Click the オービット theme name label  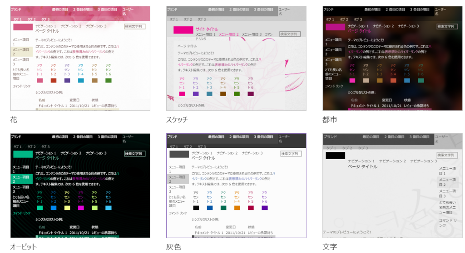(24, 247)
